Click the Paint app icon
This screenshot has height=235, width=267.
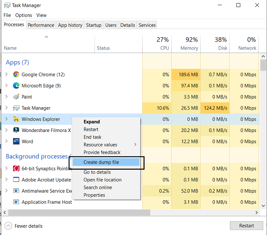click(x=16, y=97)
